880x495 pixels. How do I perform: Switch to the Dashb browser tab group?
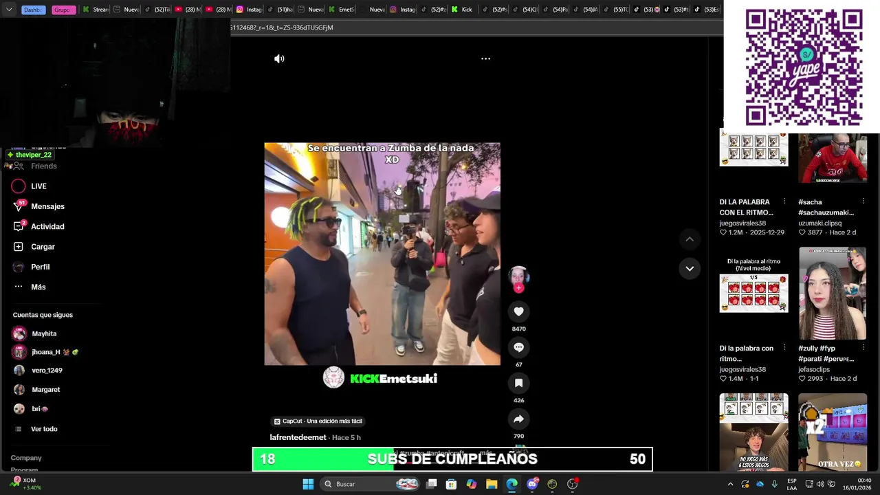coord(32,10)
